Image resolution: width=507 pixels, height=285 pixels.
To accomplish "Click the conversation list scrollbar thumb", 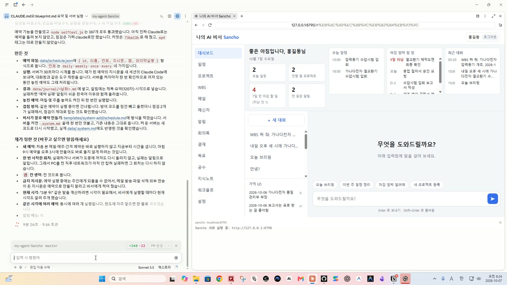I will point(306,141).
